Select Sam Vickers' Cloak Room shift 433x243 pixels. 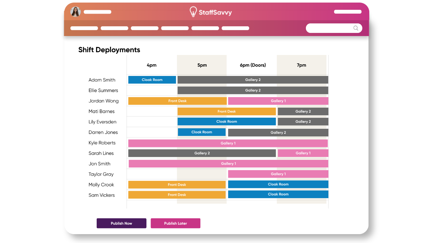click(x=278, y=194)
